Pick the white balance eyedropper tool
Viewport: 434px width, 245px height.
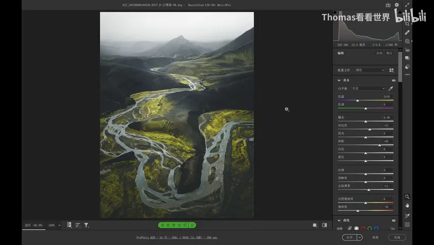[391, 88]
